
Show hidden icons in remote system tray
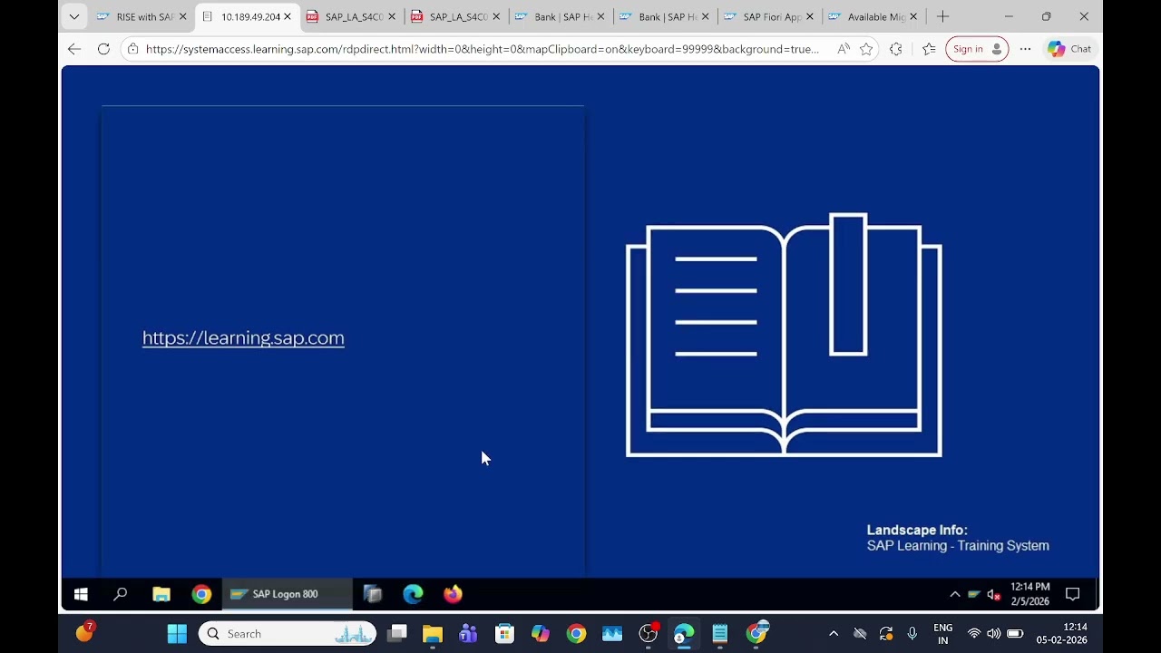(954, 594)
